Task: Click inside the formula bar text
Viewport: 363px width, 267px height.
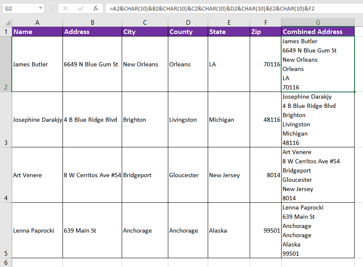Action: pos(231,8)
